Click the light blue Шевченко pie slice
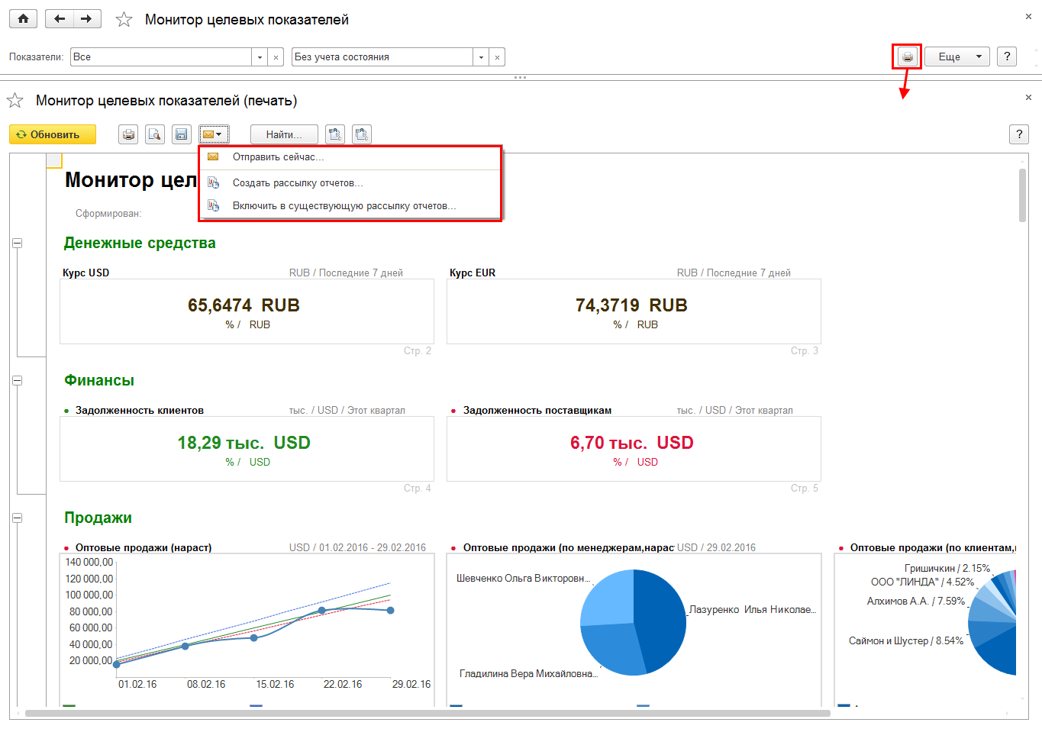The height and width of the screenshot is (729, 1042). point(611,598)
